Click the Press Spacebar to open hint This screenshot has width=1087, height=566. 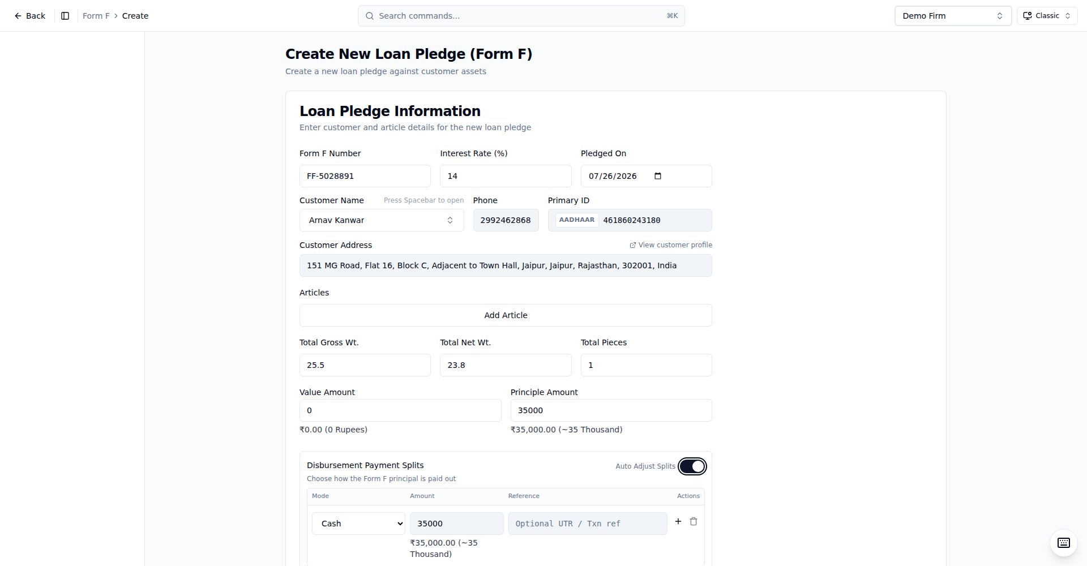423,200
